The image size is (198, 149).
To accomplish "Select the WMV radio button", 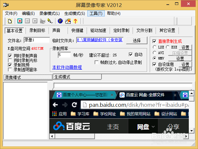I will pyautogui.click(x=154, y=58).
